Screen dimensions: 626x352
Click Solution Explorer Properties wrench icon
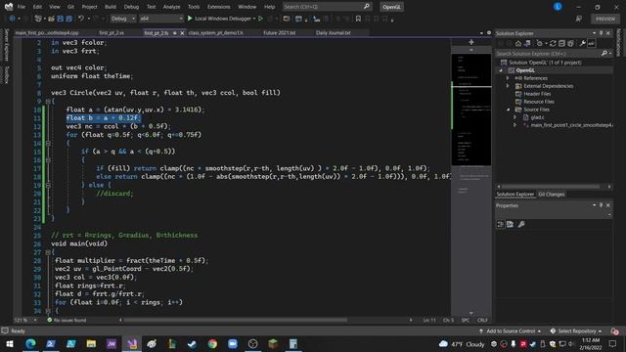[583, 43]
